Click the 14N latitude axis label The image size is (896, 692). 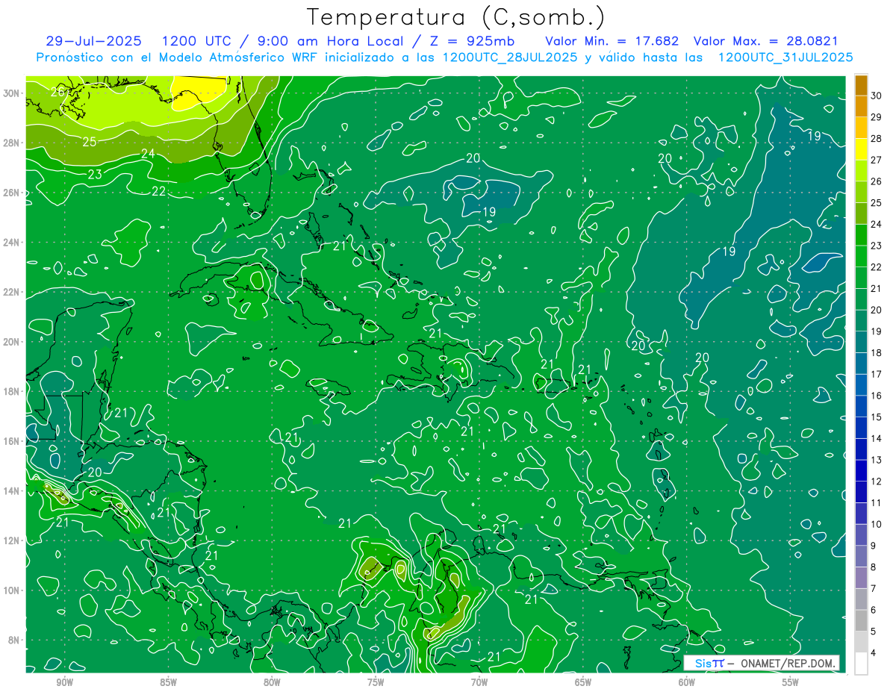[x=12, y=491]
